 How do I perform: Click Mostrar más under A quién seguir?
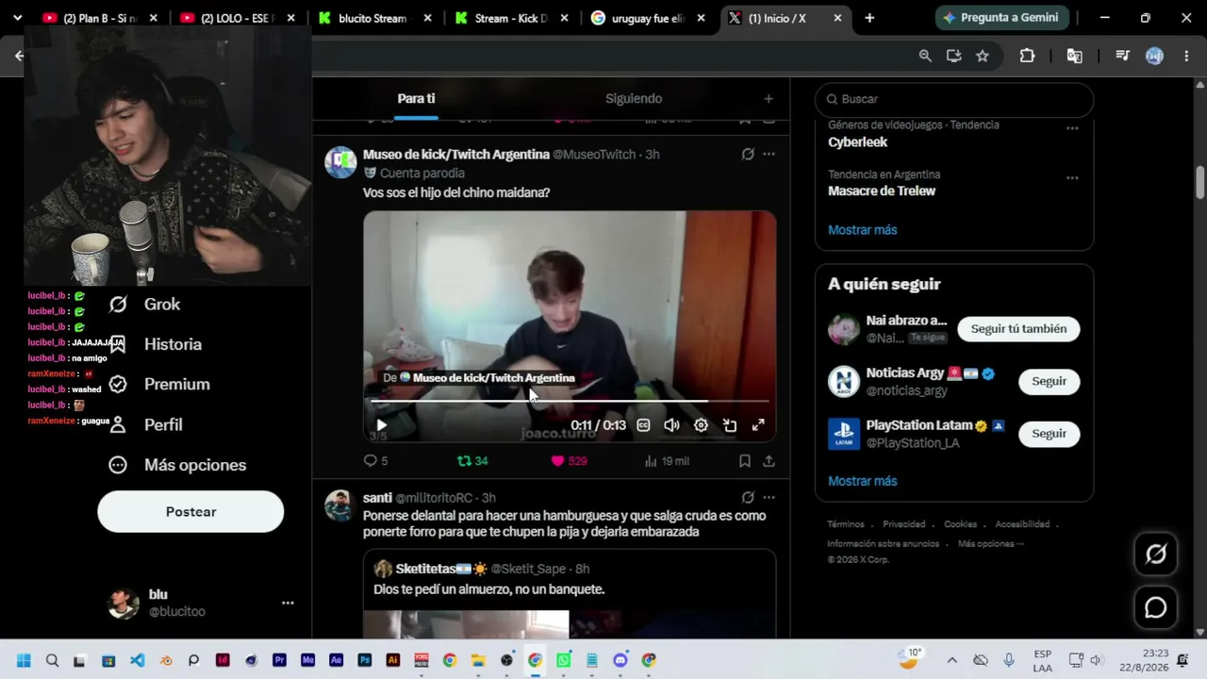(x=862, y=481)
